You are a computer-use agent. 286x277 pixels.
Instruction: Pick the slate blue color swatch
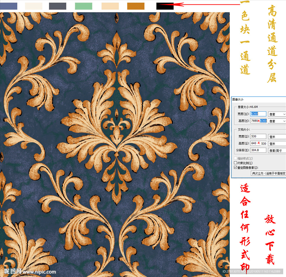[8, 6]
